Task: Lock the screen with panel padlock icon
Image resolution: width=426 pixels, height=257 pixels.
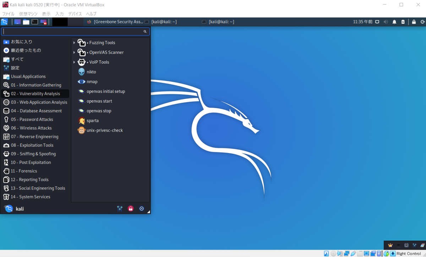Action: (x=414, y=22)
